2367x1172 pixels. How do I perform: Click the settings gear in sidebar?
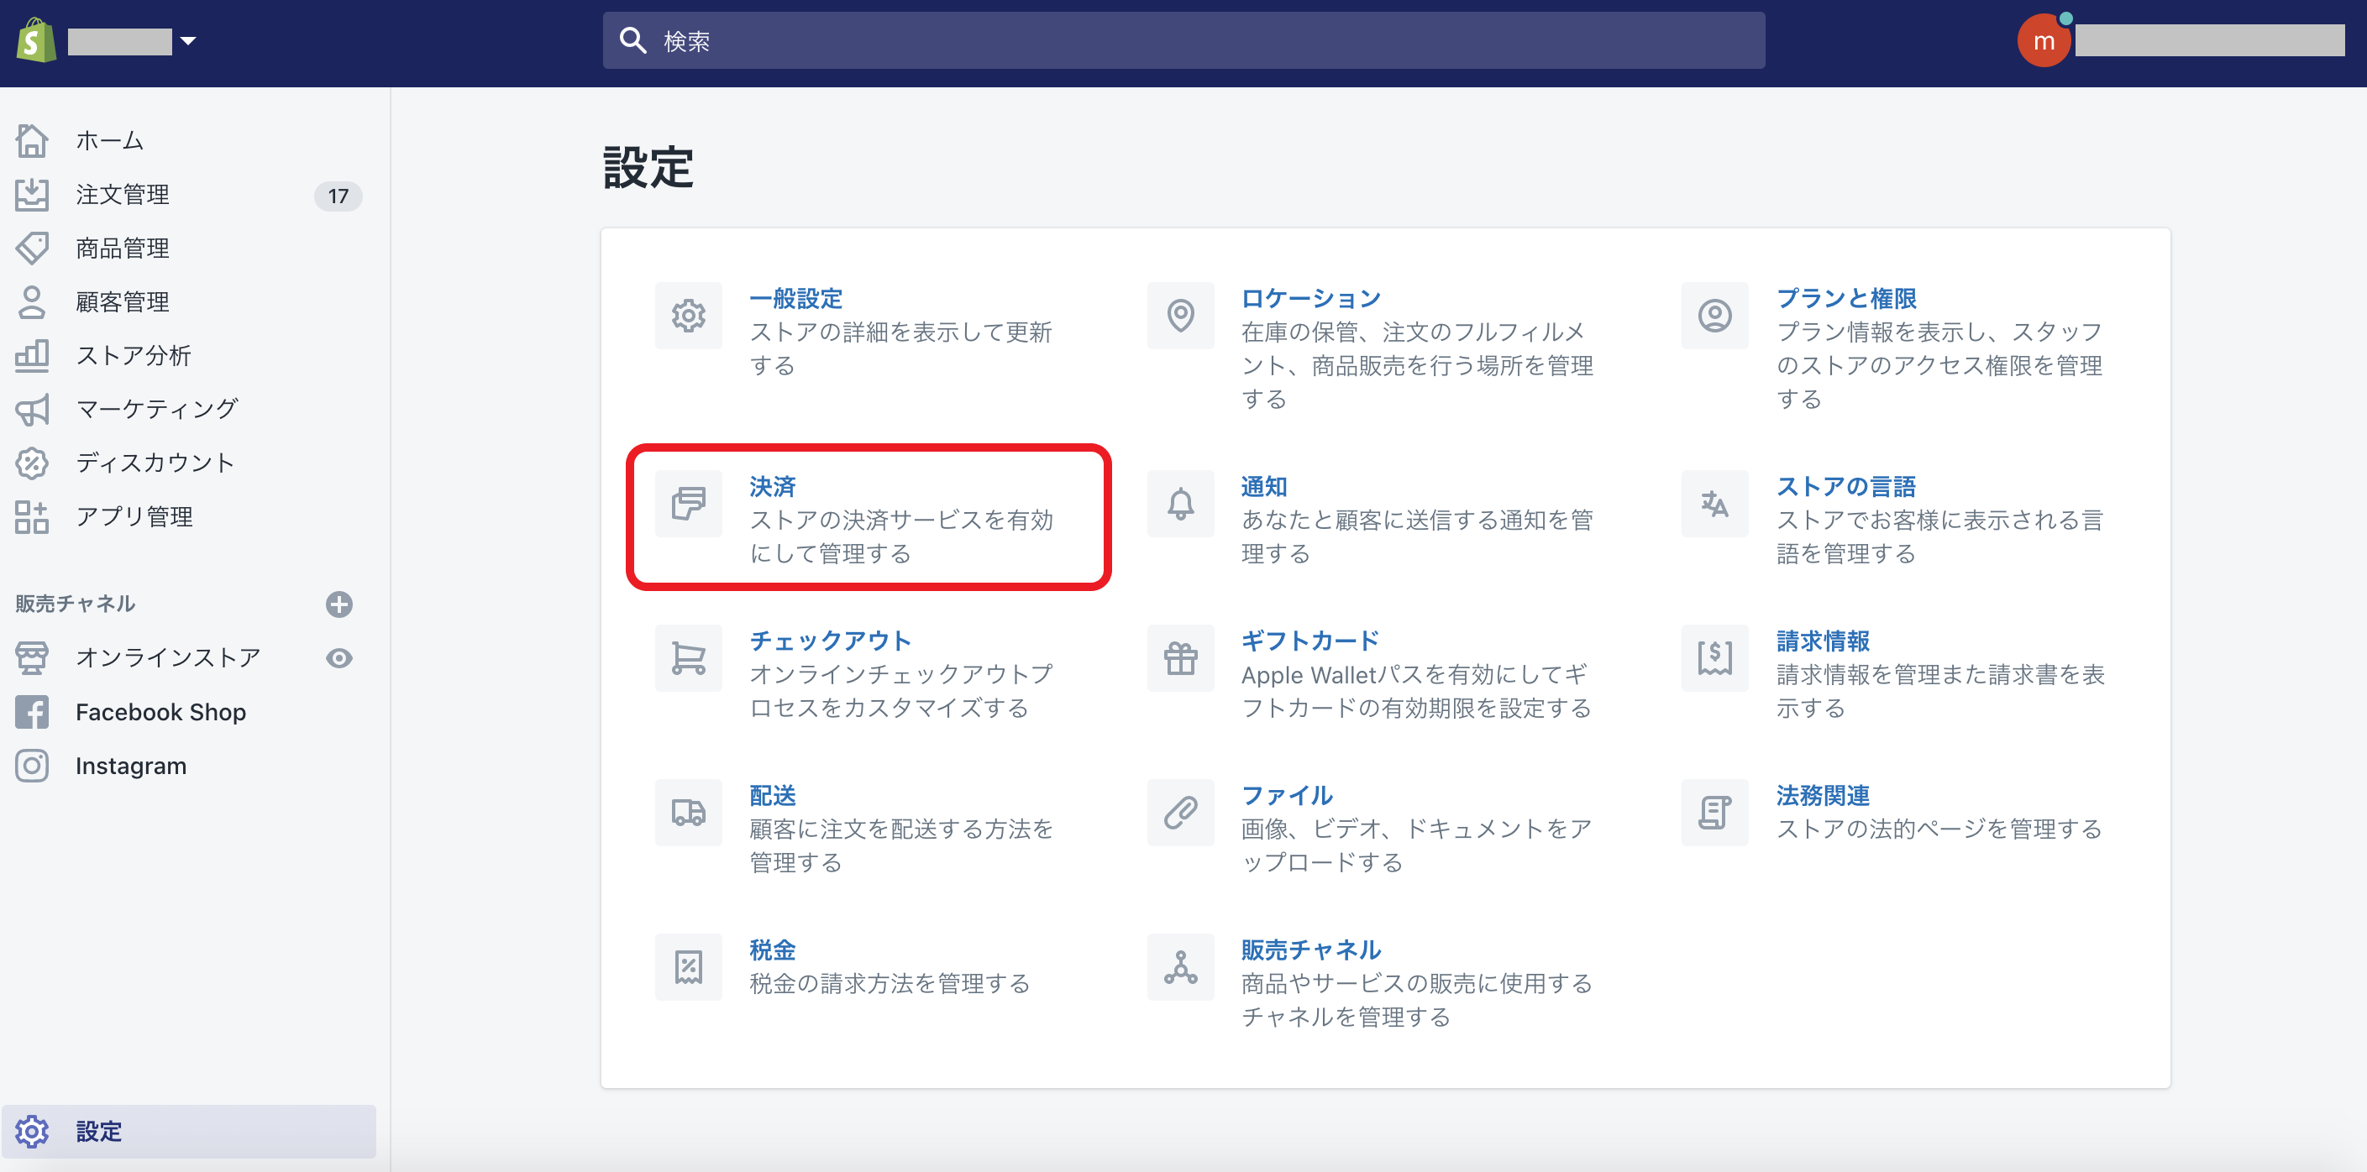click(x=32, y=1132)
